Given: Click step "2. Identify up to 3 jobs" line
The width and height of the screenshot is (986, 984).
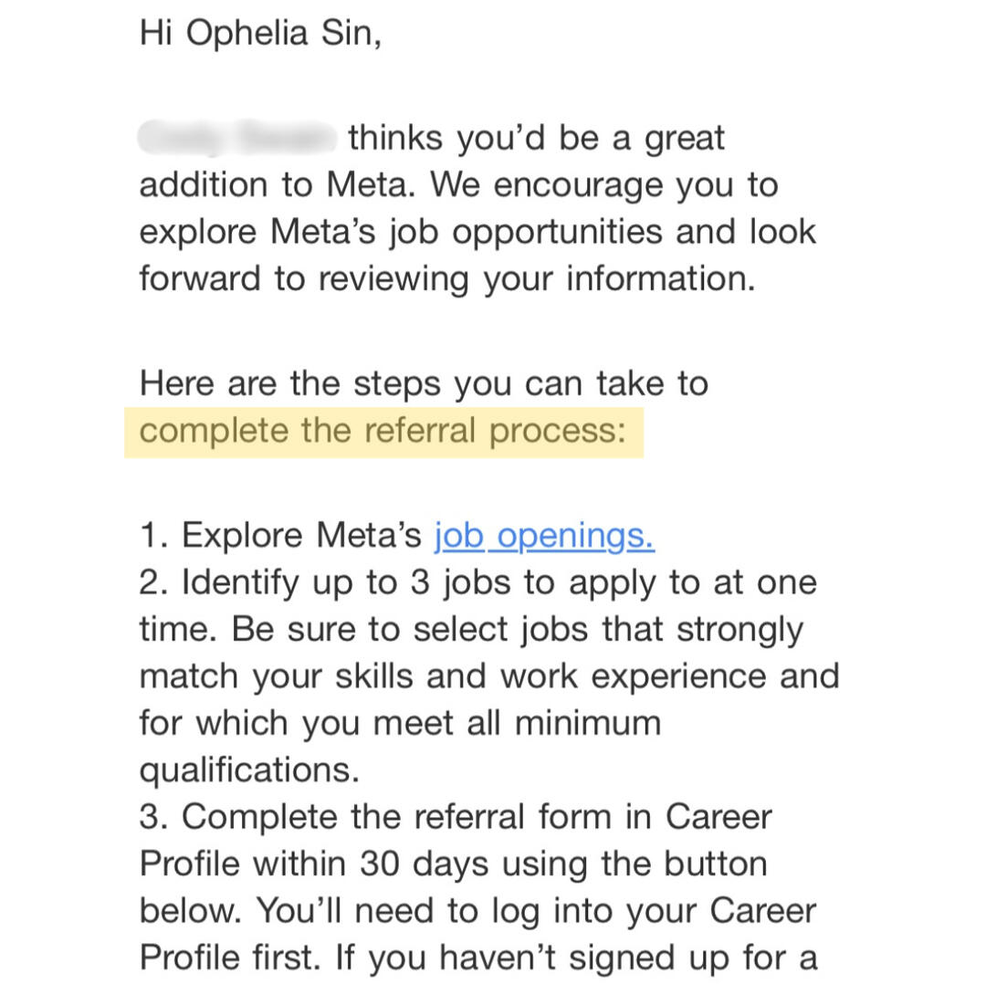Looking at the screenshot, I should click(x=477, y=582).
